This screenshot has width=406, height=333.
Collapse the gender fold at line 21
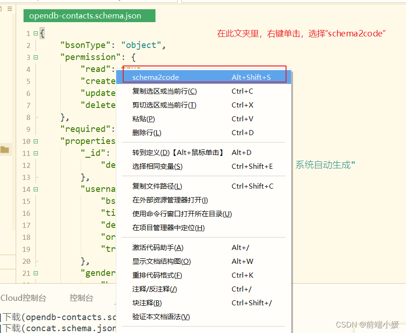point(35,273)
